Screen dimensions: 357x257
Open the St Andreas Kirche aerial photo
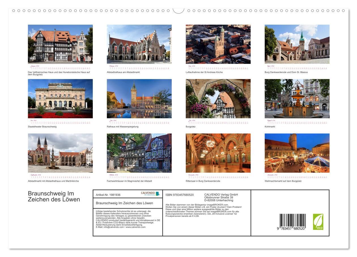[x=218, y=44]
